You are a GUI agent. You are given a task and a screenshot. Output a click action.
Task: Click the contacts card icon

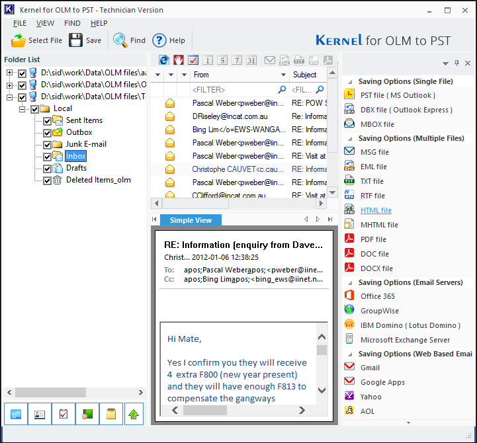40,415
